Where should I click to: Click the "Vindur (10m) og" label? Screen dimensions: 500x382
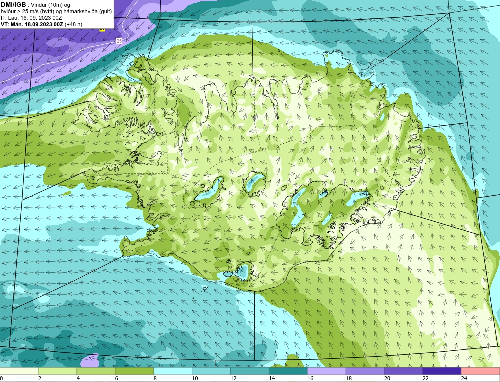[x=51, y=5]
